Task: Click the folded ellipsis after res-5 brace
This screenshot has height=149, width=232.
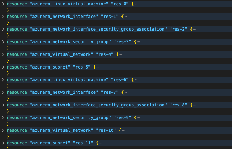Action: coord(98,67)
